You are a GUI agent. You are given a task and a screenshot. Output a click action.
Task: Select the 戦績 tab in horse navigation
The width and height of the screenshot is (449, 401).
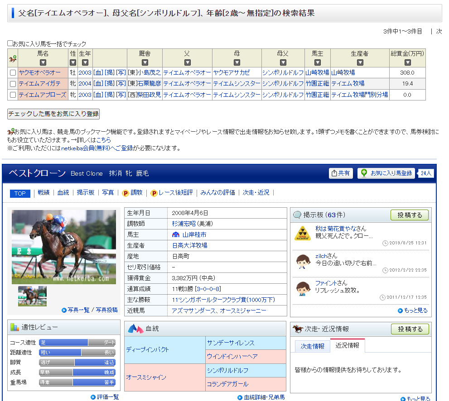pos(43,193)
